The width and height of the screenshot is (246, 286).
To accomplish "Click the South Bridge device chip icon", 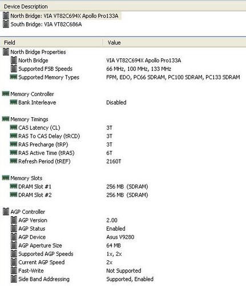I will [x=6, y=24].
